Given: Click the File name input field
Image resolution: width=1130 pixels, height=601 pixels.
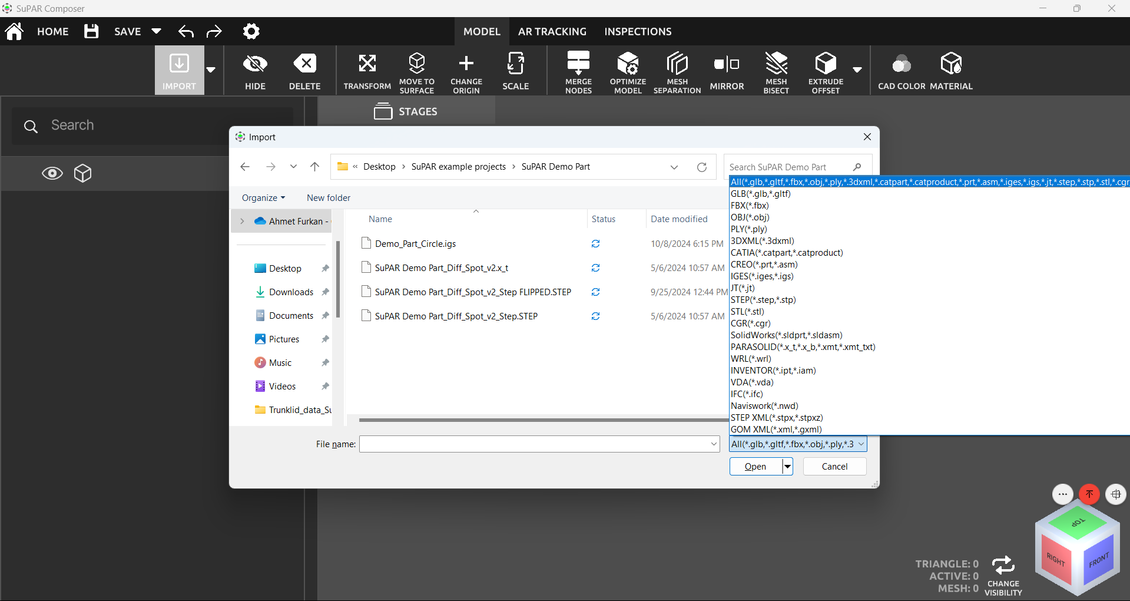Looking at the screenshot, I should pos(539,444).
